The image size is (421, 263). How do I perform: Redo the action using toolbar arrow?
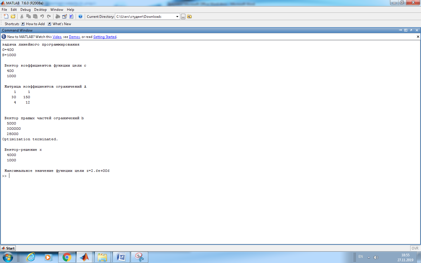pos(49,16)
